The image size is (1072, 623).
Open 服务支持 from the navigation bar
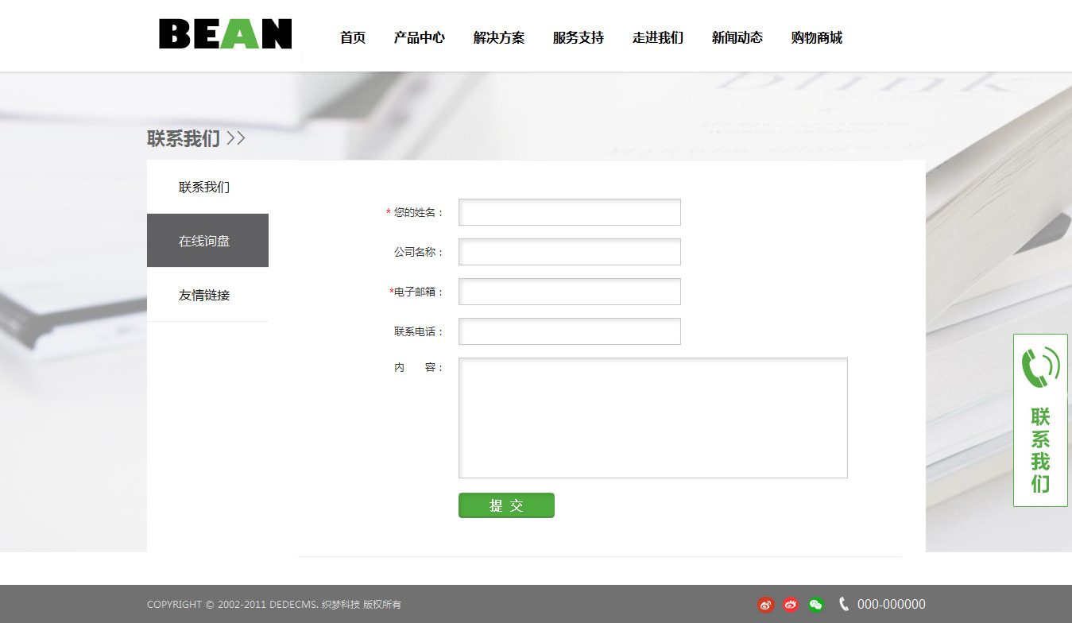coord(579,38)
